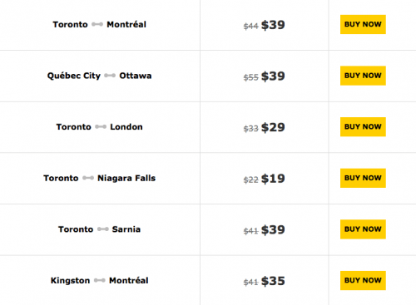Click the $19 Niagara Falls sale price
Screen dimensions: 416x305
[x=273, y=179]
